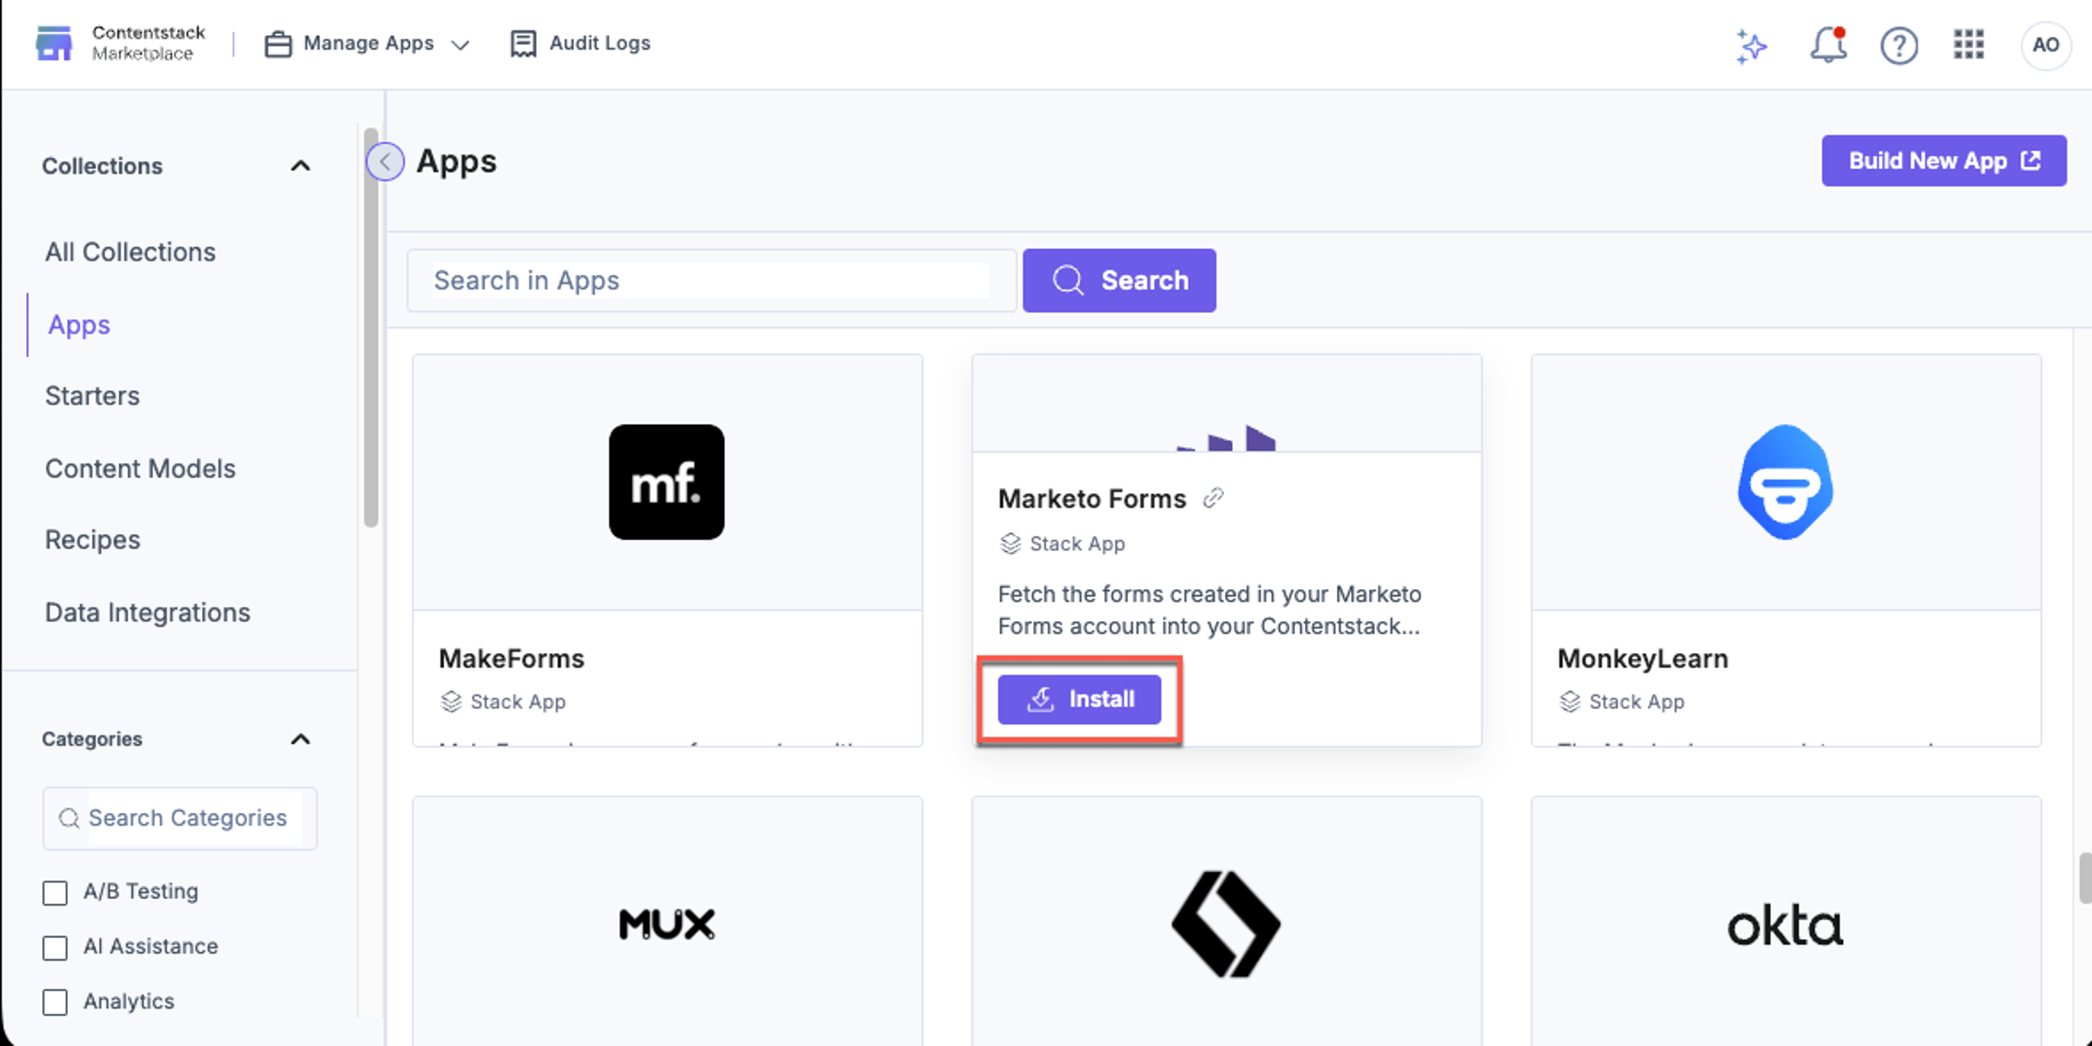Check the AI Assistance category
The image size is (2092, 1046).
pos(55,948)
